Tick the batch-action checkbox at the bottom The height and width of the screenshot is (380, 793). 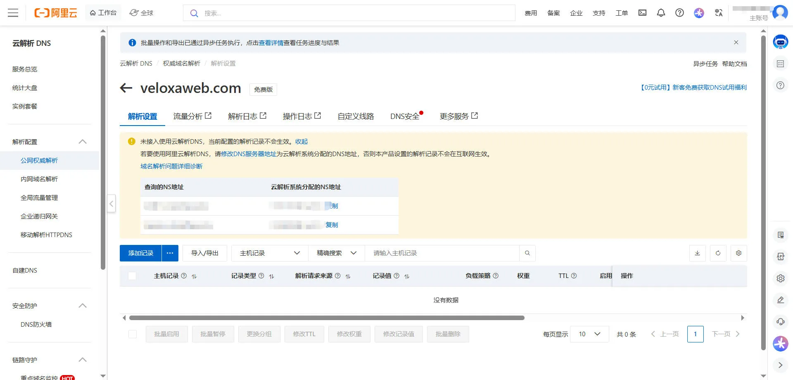(132, 334)
